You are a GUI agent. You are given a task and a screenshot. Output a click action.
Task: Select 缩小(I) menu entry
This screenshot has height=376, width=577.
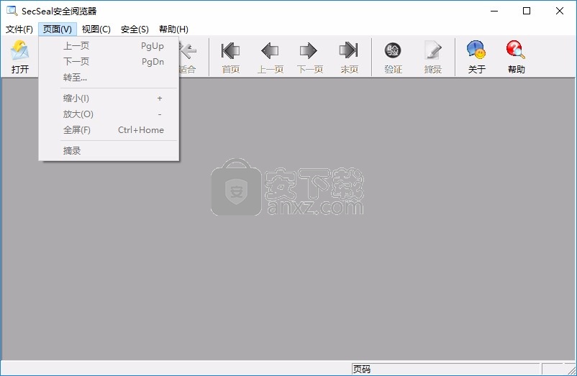pos(109,98)
